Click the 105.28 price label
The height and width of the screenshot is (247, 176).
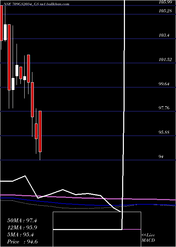pos(165,11)
